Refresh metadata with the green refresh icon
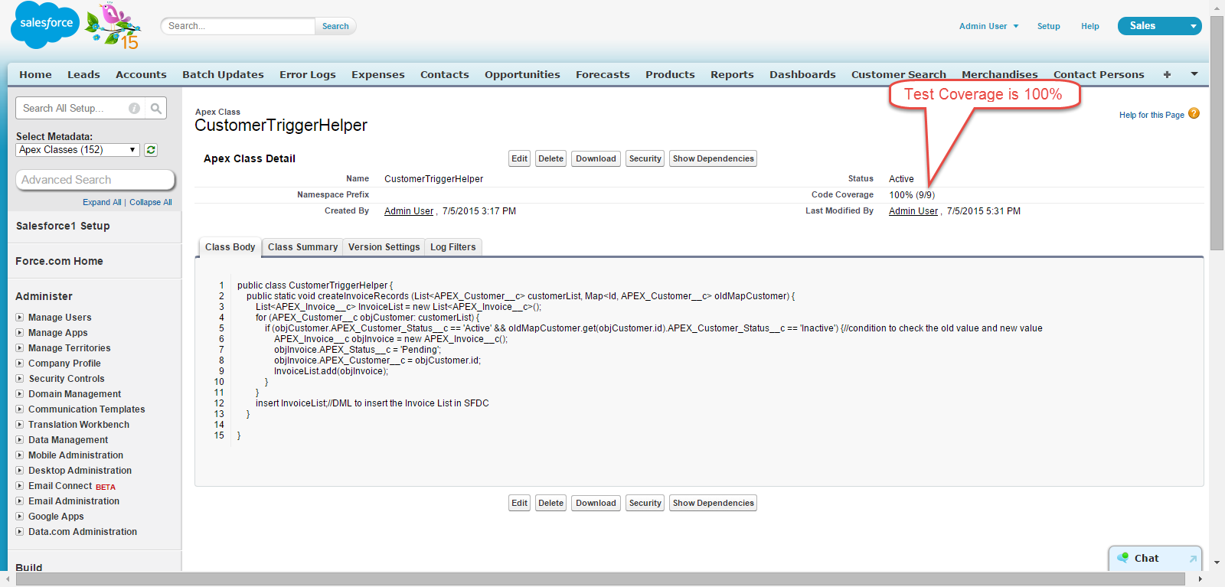Screen dimensions: 1225x587 click(x=151, y=150)
